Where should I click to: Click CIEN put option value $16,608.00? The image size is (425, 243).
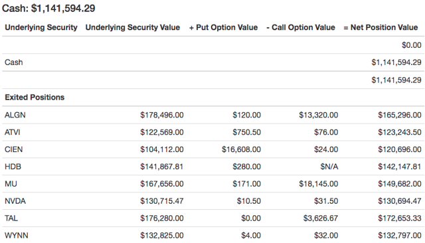pos(241,149)
